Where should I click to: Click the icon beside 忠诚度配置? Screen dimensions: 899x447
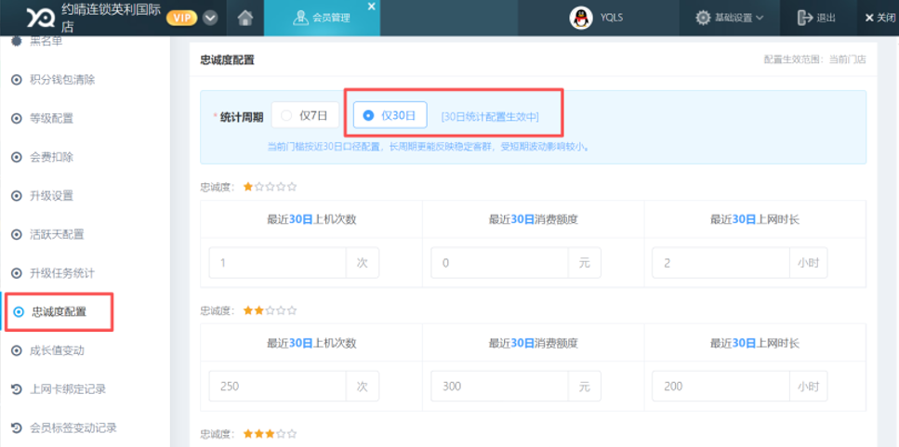tap(19, 311)
